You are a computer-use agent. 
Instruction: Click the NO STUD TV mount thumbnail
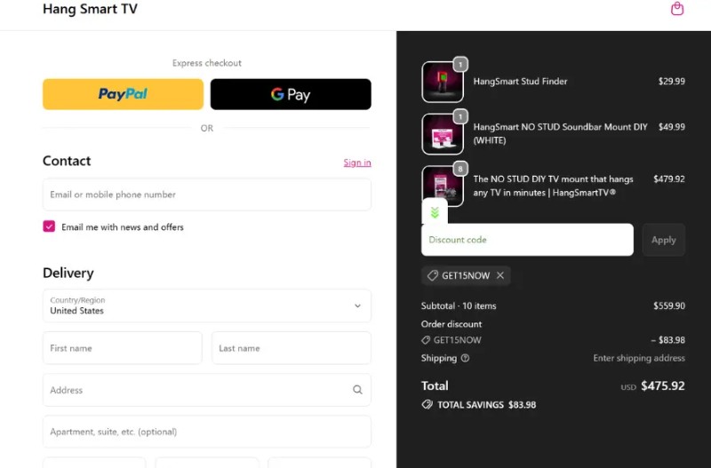(x=443, y=186)
